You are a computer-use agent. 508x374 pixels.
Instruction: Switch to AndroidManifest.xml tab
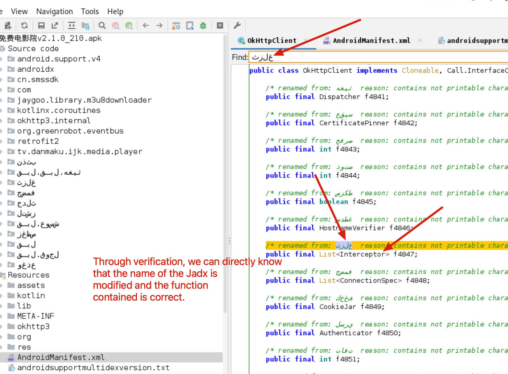(371, 41)
